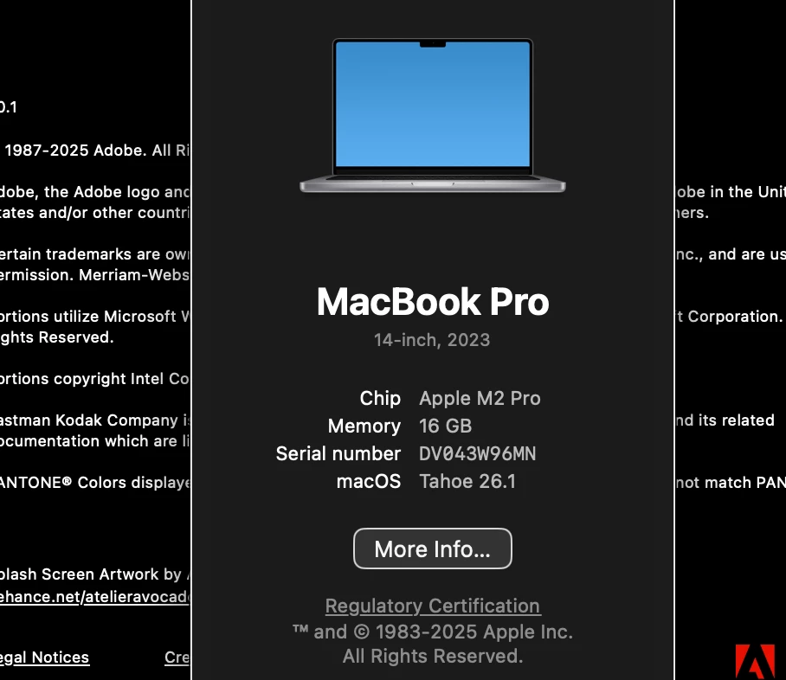Click Splash Screen Artwork by text
Image resolution: width=786 pixels, height=680 pixels.
[94, 574]
